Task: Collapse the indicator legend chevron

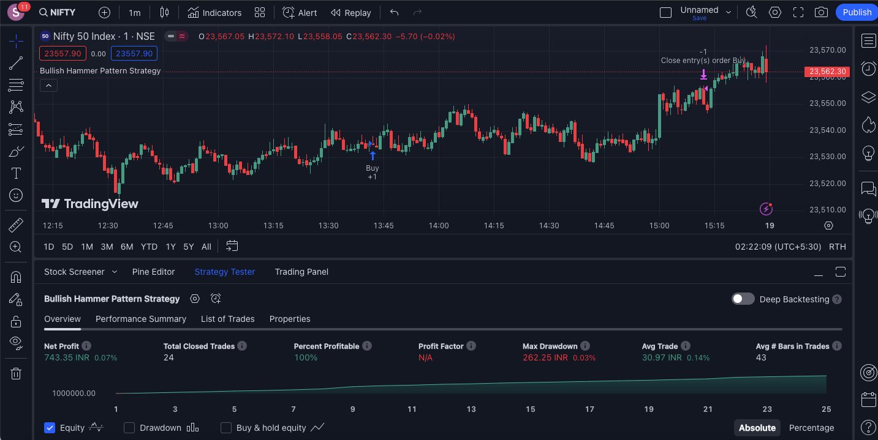Action: [48, 86]
